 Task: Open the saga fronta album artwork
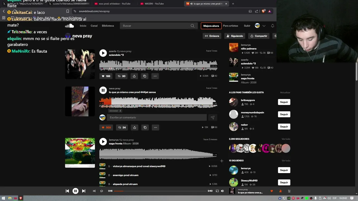pyautogui.click(x=80, y=153)
